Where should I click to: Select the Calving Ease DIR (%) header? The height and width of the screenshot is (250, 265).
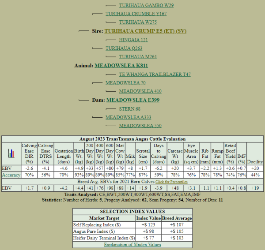(29, 154)
